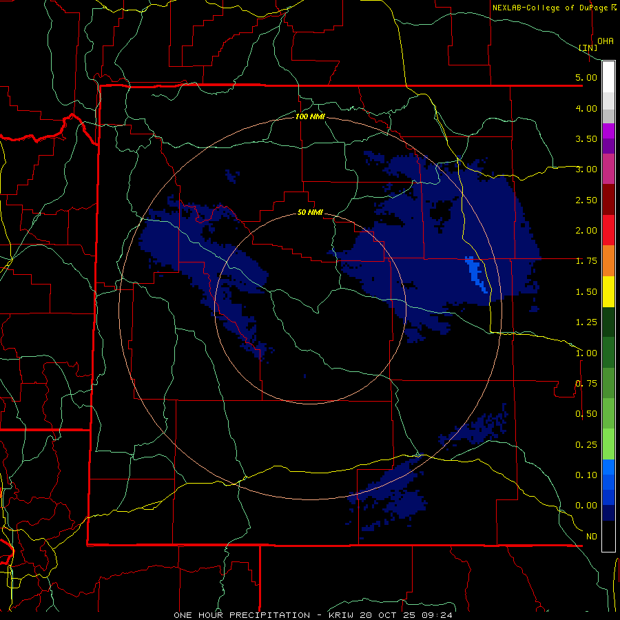Click the [IN] units label
The image size is (620, 620).
pos(588,48)
